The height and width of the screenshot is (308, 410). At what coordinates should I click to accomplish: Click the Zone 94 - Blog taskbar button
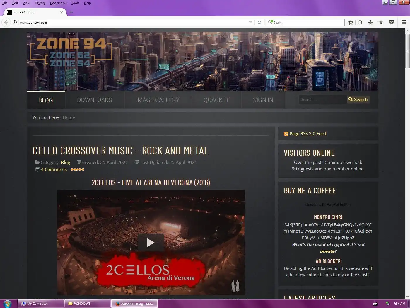tap(134, 304)
